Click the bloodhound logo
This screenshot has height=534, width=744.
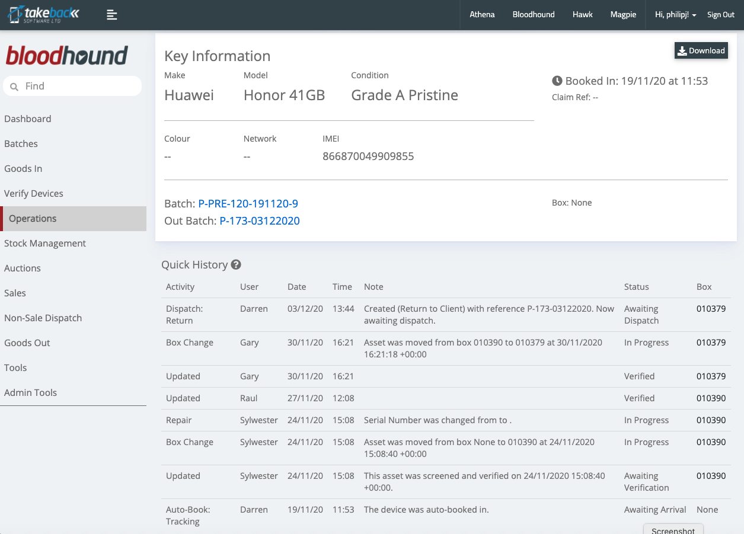pos(67,56)
